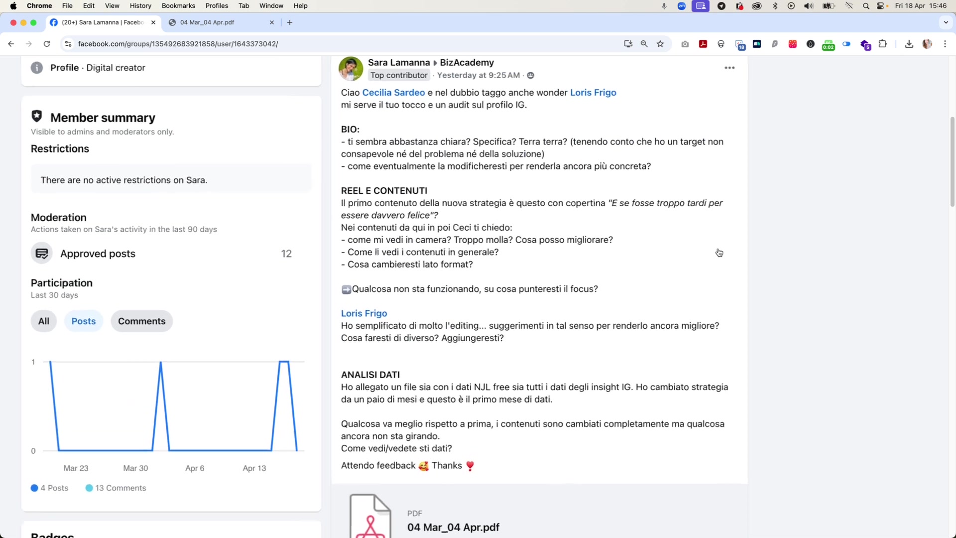
Task: Select the Posts participation filter
Action: coord(83,321)
